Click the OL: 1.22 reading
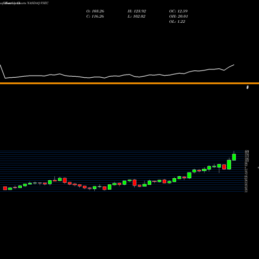 pos(177,22)
